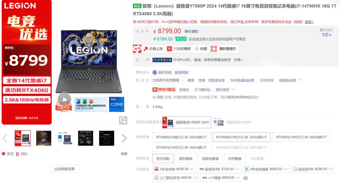
Task: Click the 对比 compare icon
Action: pyautogui.click(x=17, y=154)
